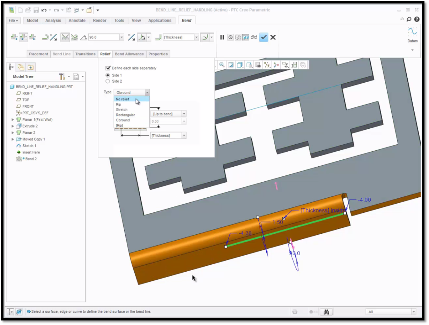The image size is (429, 325).
Task: Click the Windows switch icon in quick access toolbar
Action: coord(76,10)
